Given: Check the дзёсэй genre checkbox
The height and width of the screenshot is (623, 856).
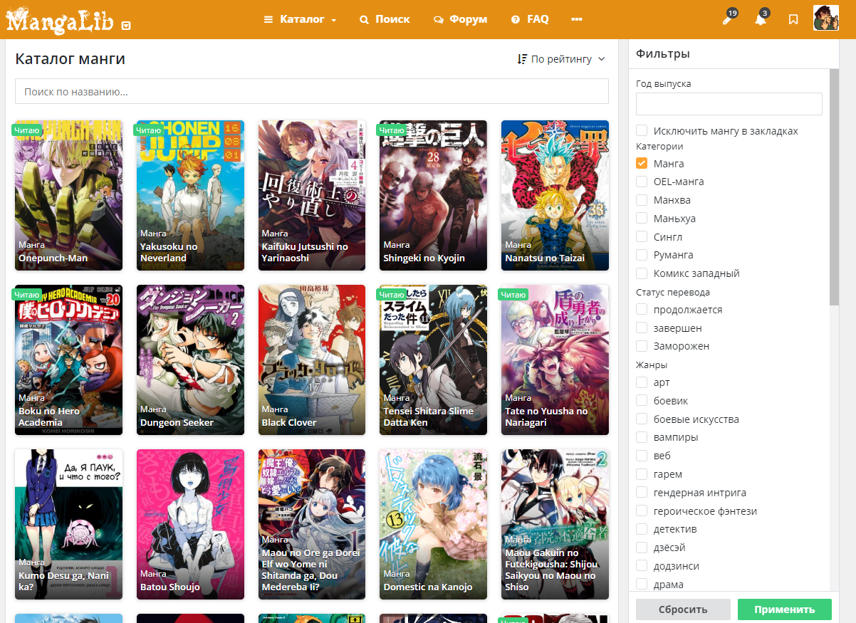Looking at the screenshot, I should coord(642,548).
